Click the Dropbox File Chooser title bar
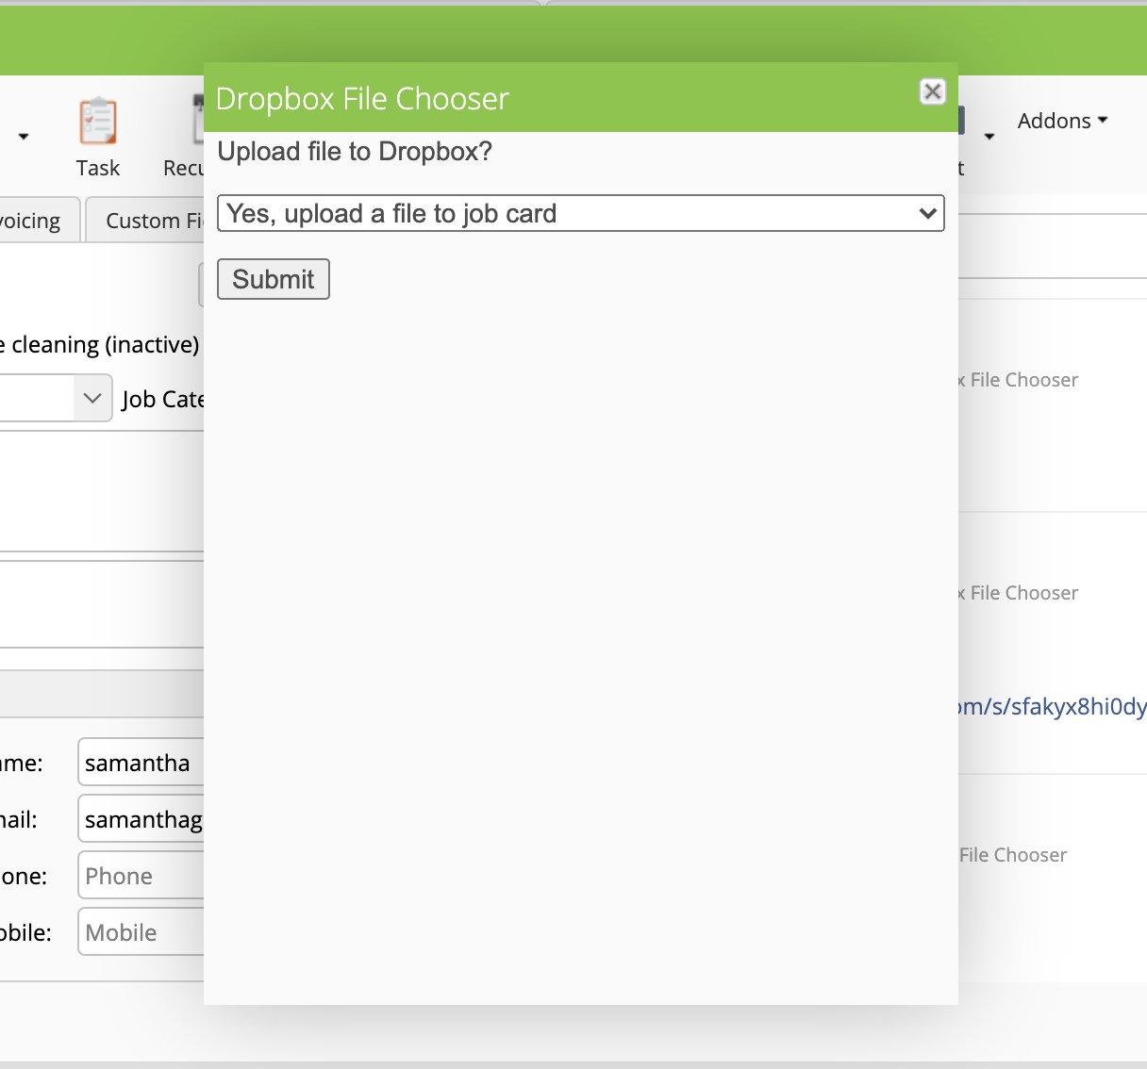The height and width of the screenshot is (1069, 1147). [x=566, y=99]
